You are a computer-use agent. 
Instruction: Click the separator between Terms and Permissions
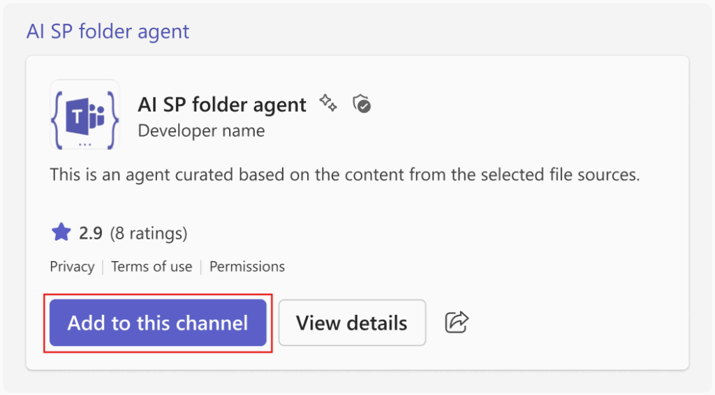tap(201, 267)
